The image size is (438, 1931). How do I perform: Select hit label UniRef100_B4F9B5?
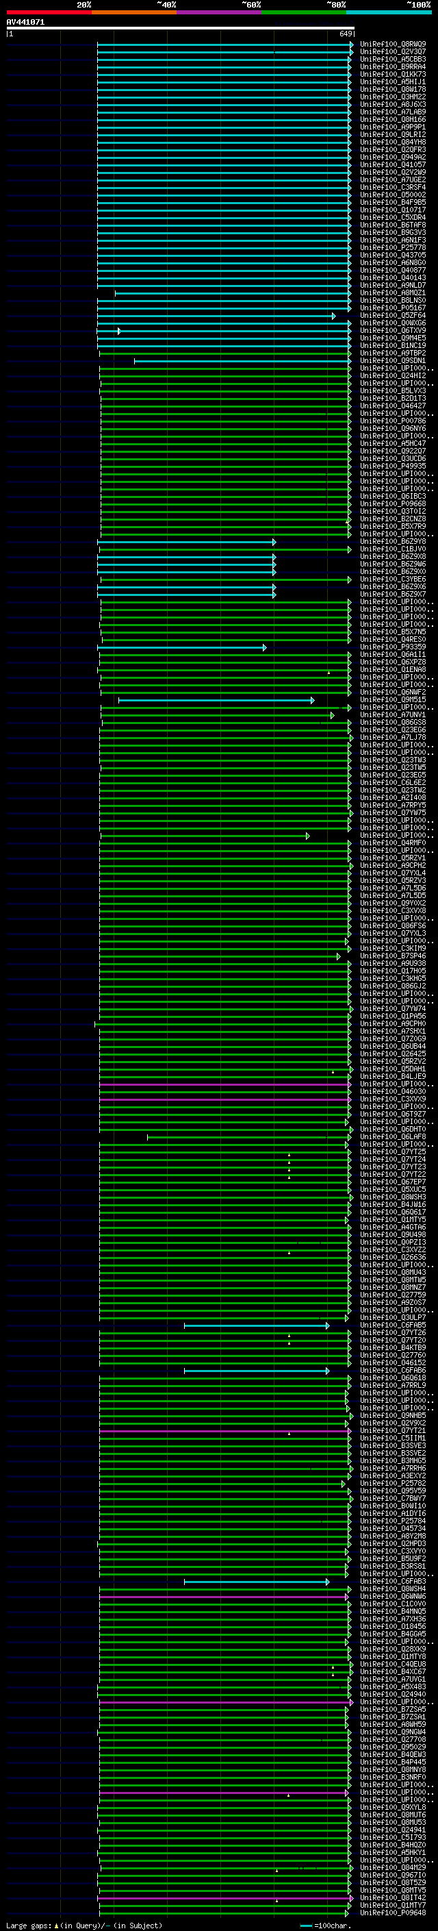click(393, 202)
